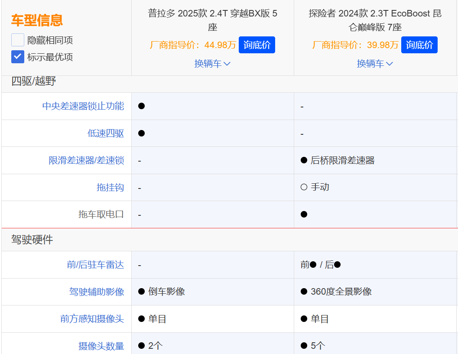The width and height of the screenshot is (458, 354).
Task: Open 低速四驱 parameter link
Action: click(105, 133)
